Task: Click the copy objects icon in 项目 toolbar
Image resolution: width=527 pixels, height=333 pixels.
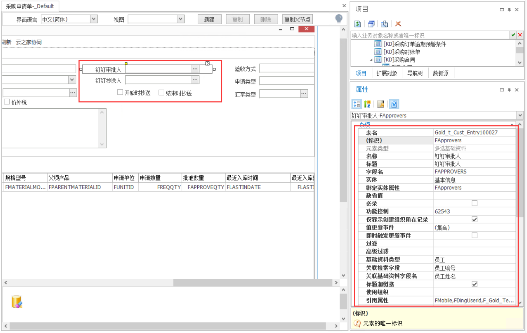Action: (x=385, y=24)
